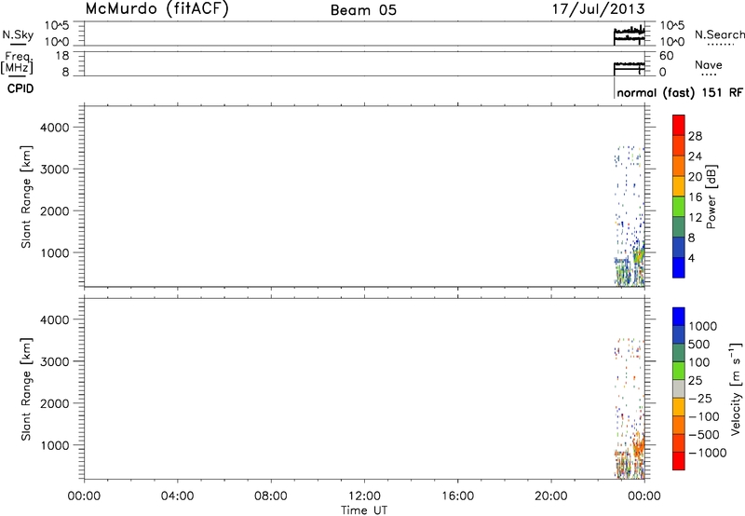Click the Velocity [m s⁻¹] colorbar title
Viewport: 745px width, 516px height.
[737, 388]
